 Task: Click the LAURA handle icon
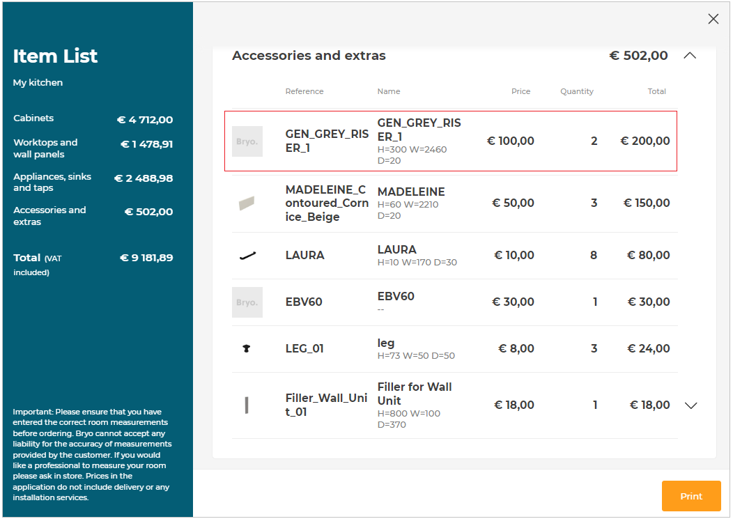click(x=247, y=256)
